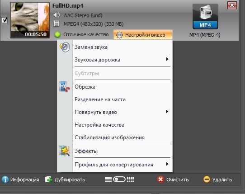Click the MP4 (MPEG-4) format label

[x=205, y=35]
